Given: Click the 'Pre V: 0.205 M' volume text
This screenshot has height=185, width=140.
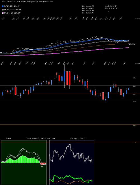Looking at the screenshot, I should point(111,8).
